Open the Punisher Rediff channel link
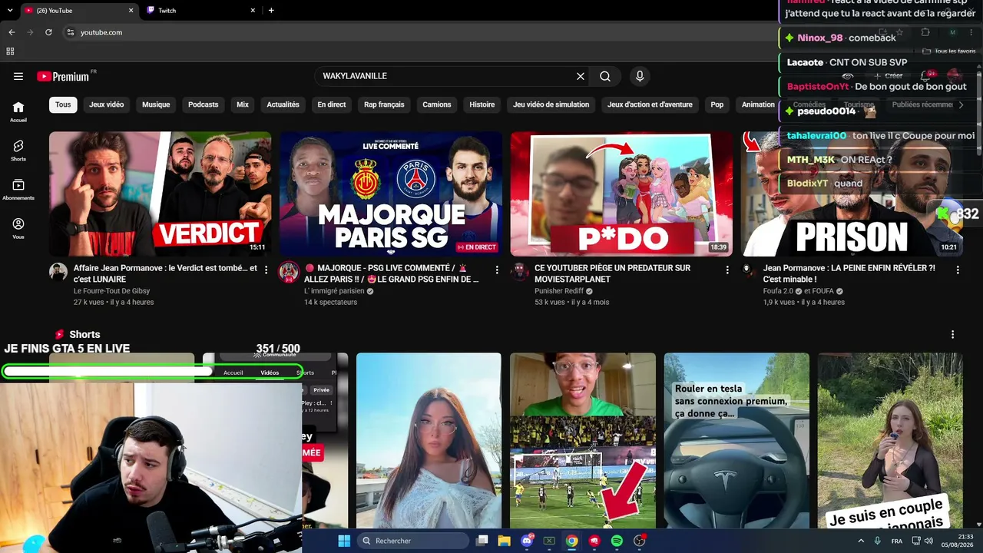The width and height of the screenshot is (983, 553). tap(560, 291)
